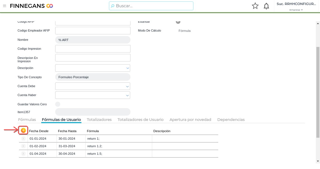Viewport: 320px width, 169px height.
Task: Delete the row starting 01-01-2024
Action: [x=23, y=139]
